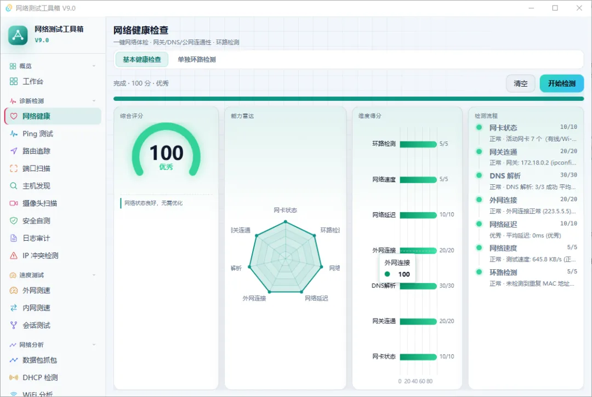Go to 路由追踪 page
The width and height of the screenshot is (592, 397).
53,151
